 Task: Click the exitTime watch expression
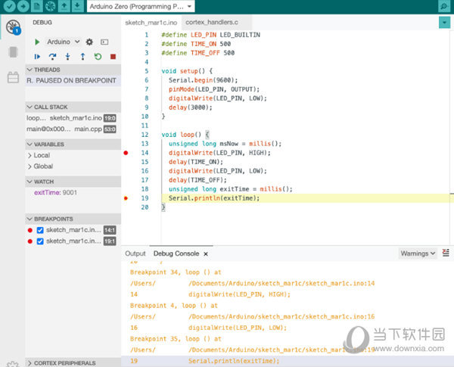55,193
